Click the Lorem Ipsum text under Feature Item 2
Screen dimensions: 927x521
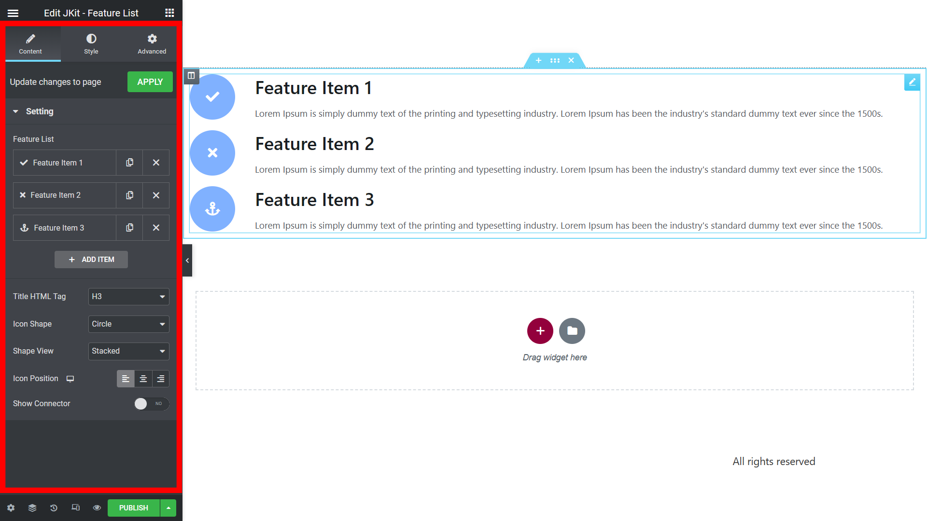[569, 170]
